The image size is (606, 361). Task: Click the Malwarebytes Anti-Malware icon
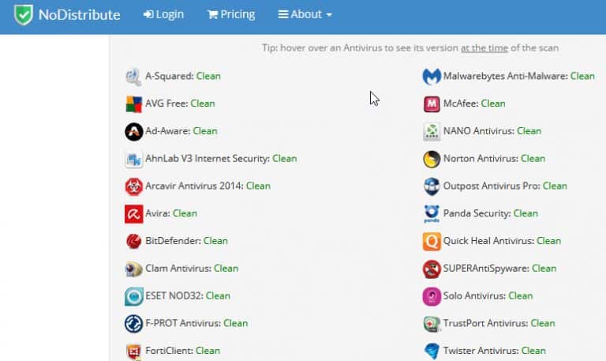pyautogui.click(x=432, y=76)
